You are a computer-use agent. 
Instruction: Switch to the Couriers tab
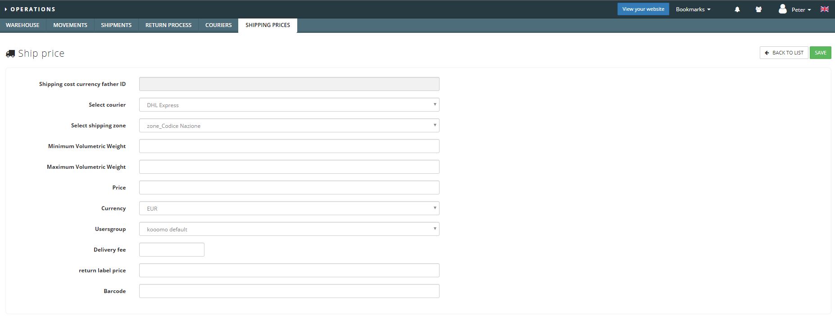pos(218,25)
